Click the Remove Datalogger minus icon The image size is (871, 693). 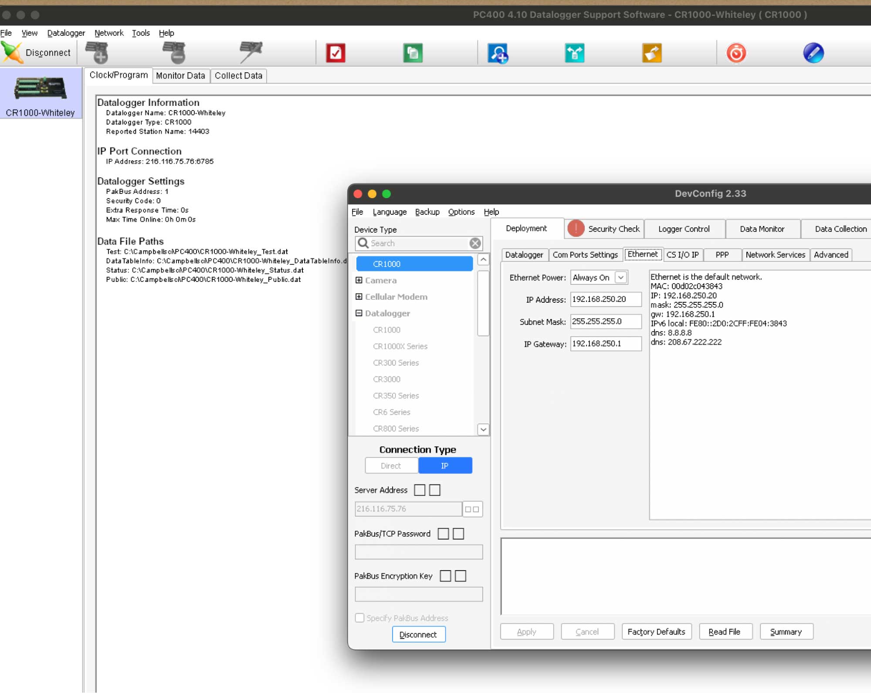[174, 53]
